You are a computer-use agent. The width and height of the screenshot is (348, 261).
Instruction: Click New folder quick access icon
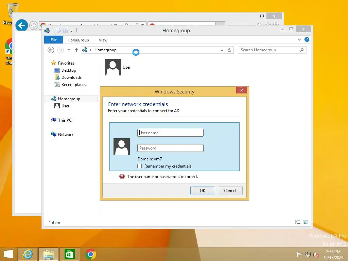[x=65, y=31]
